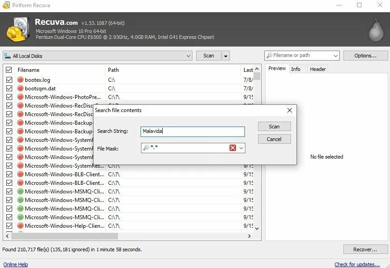Click Piriform Recuva title bar app icon

coord(6,5)
